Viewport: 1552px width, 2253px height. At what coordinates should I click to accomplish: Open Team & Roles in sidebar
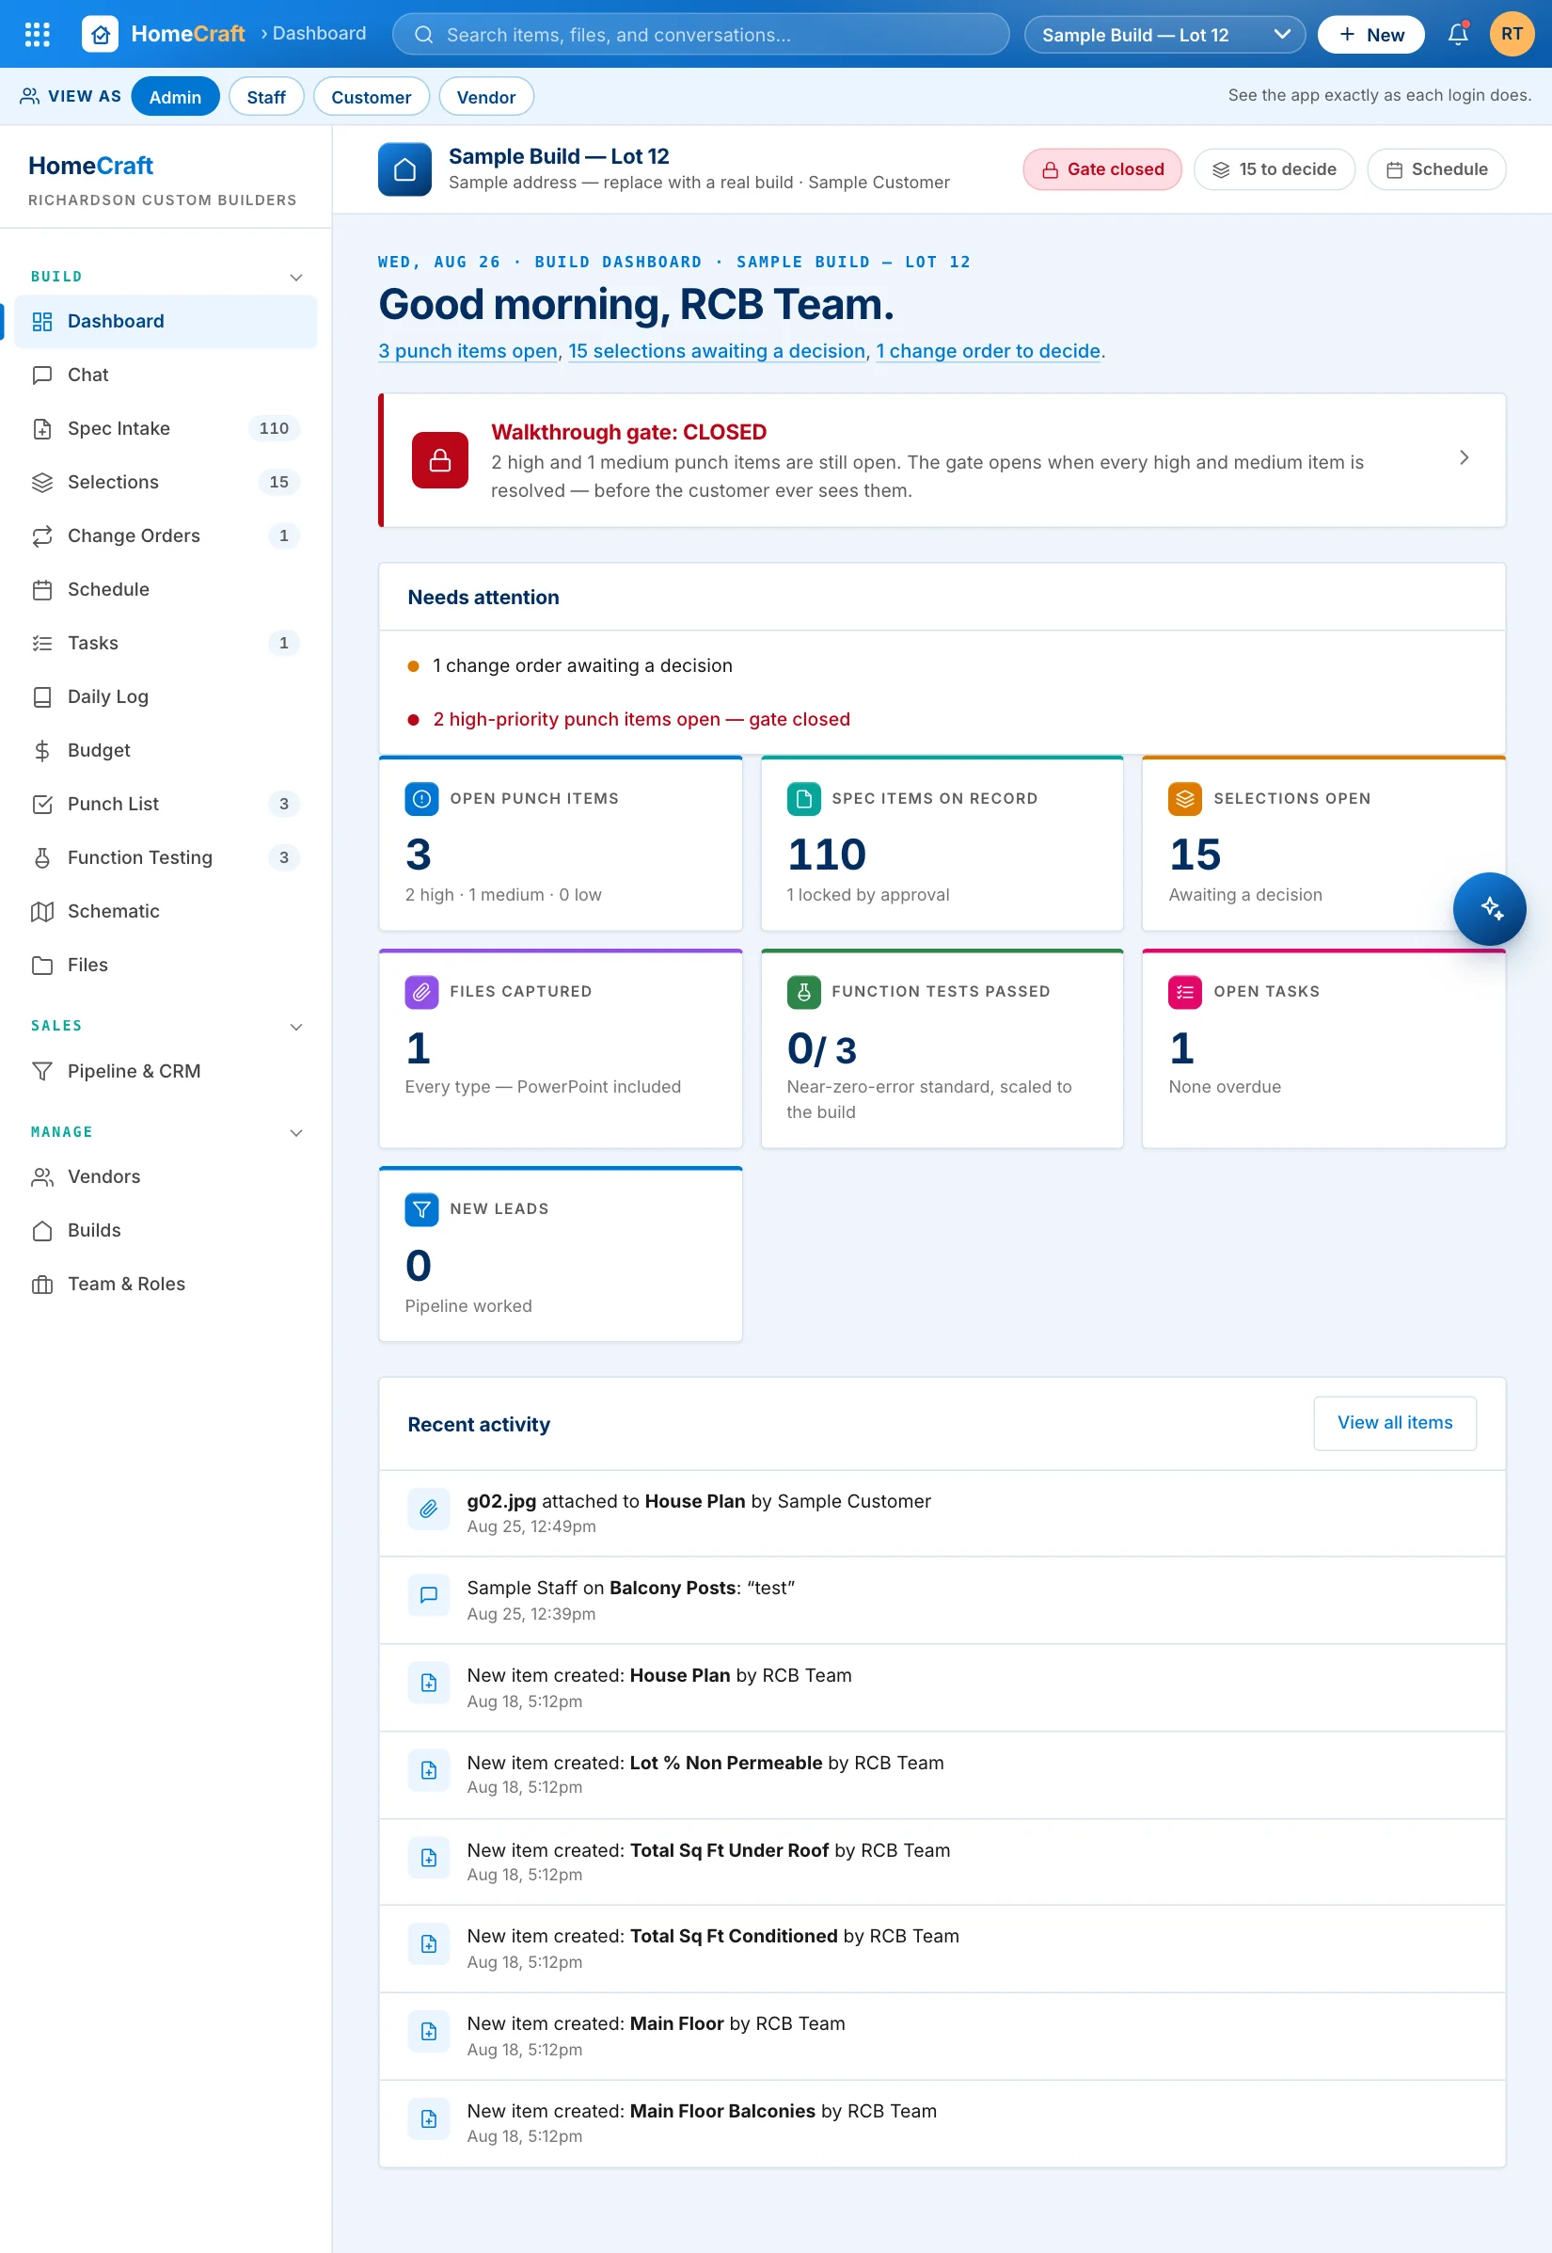pyautogui.click(x=166, y=1284)
